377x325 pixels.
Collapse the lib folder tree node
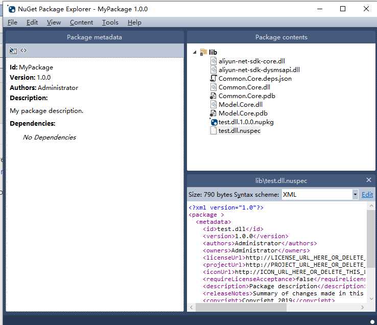pyautogui.click(x=195, y=52)
